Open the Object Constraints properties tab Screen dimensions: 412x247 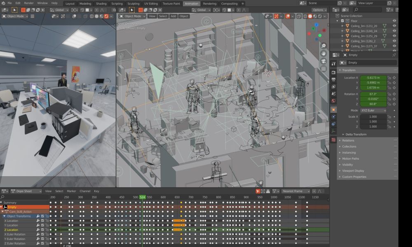tap(333, 124)
